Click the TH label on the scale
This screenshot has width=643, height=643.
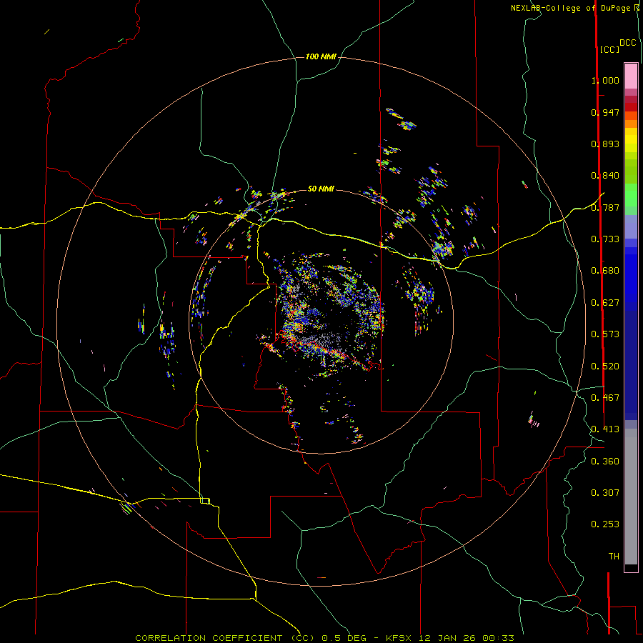614,557
